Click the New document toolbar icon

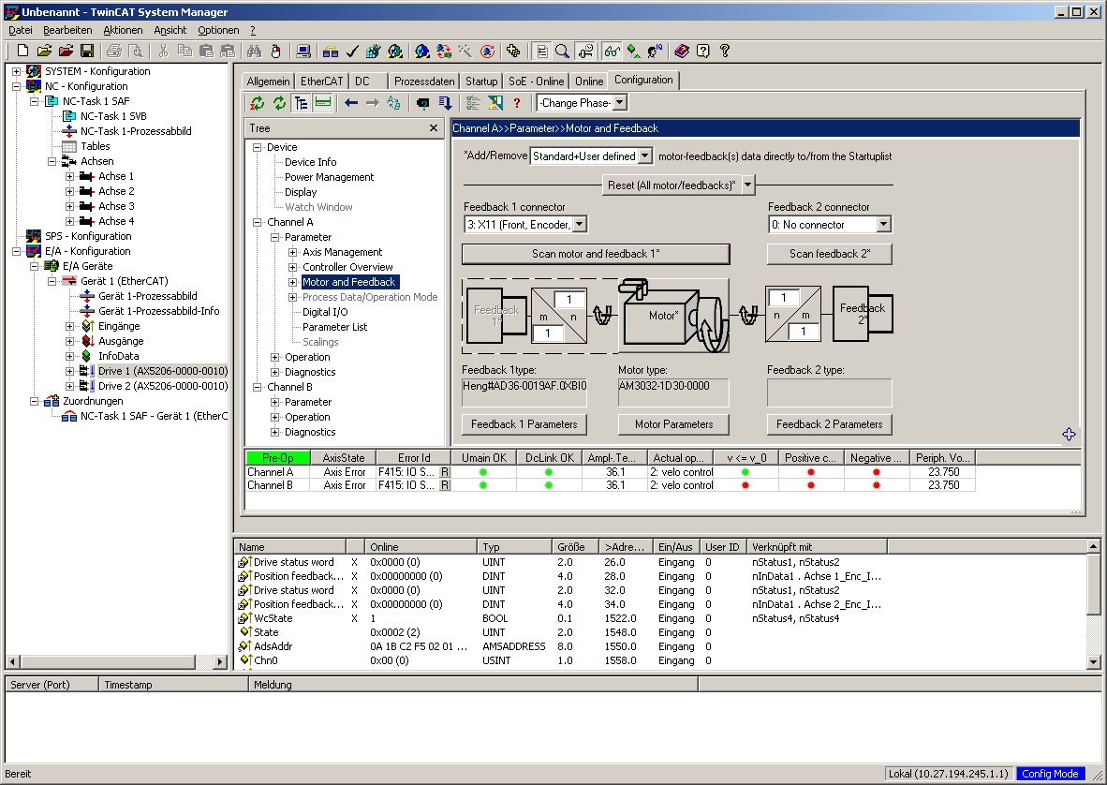click(22, 51)
